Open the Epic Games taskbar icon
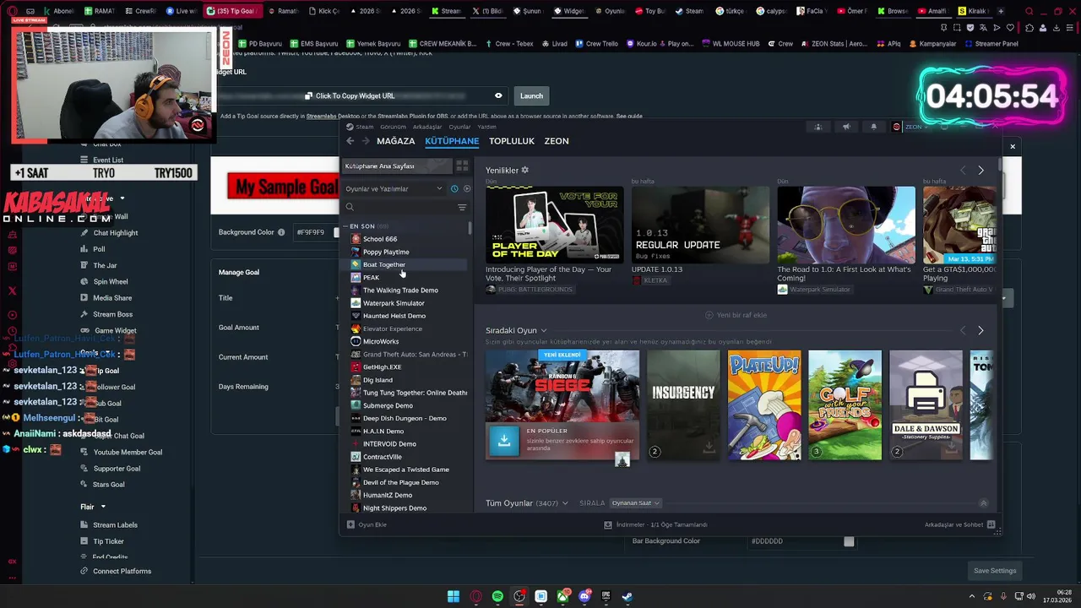 pyautogui.click(x=606, y=596)
